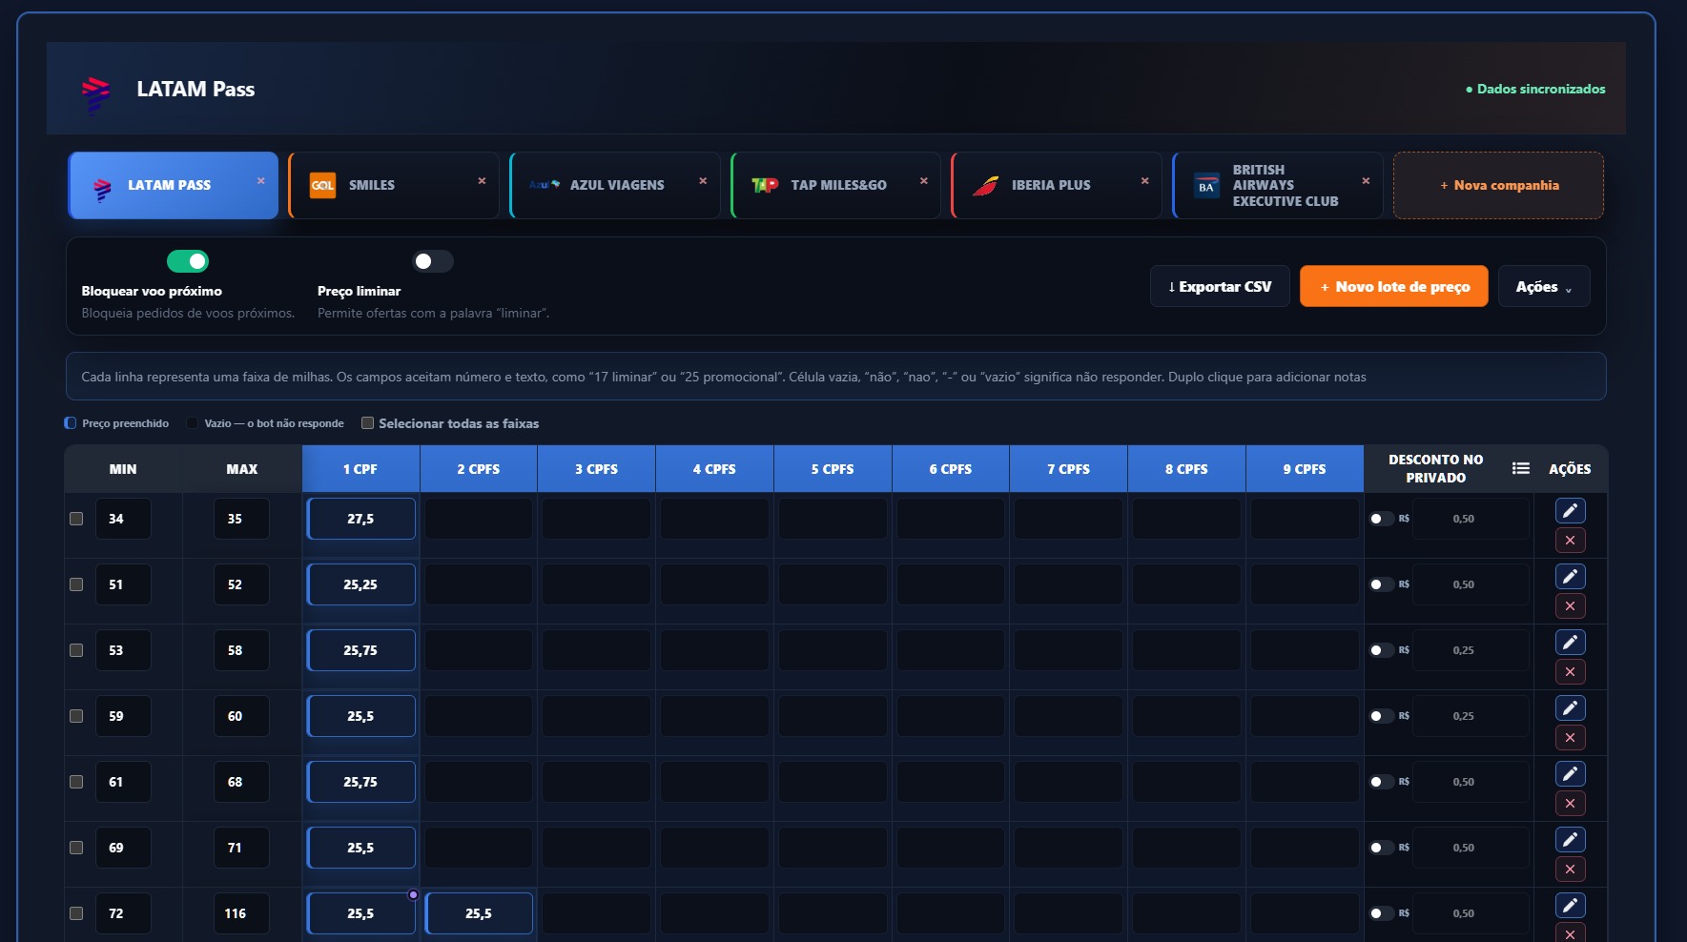Click the 1 CPF price 27,5 field
Image resolution: width=1687 pixels, height=942 pixels.
tap(360, 519)
